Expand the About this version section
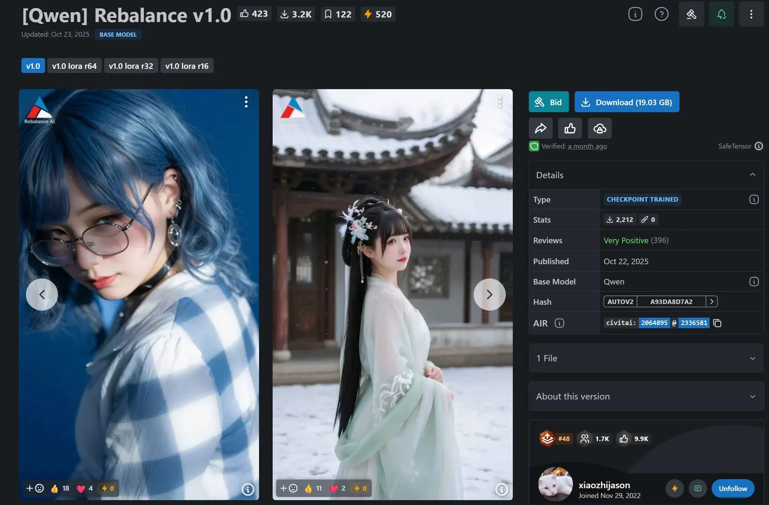Screen dimensions: 769x505 (x=752, y=396)
